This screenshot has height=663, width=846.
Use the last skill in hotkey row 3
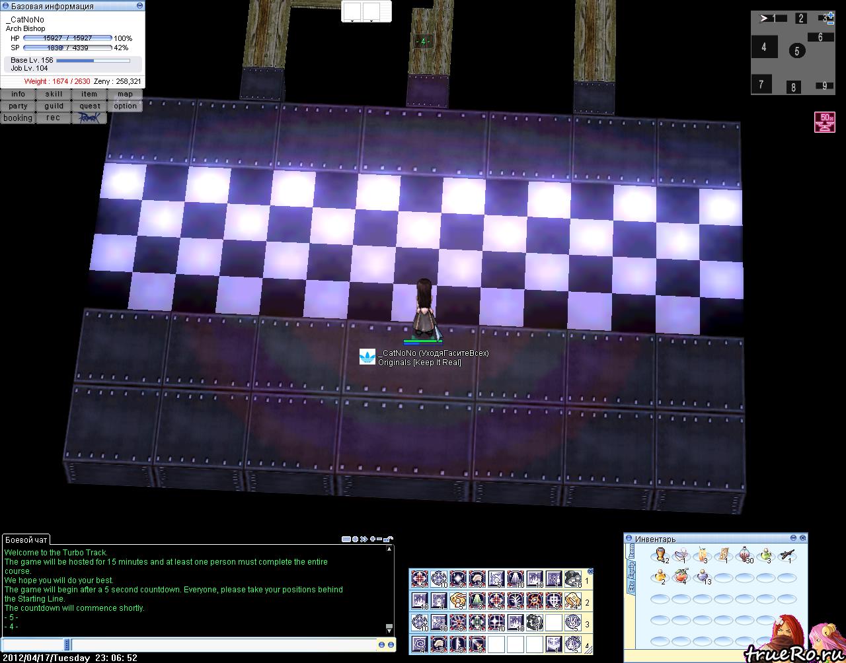tap(573, 622)
